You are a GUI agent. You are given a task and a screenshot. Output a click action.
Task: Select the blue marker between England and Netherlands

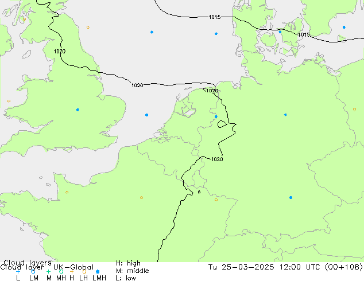(x=147, y=115)
